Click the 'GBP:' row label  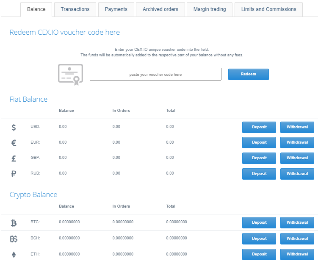(35, 158)
